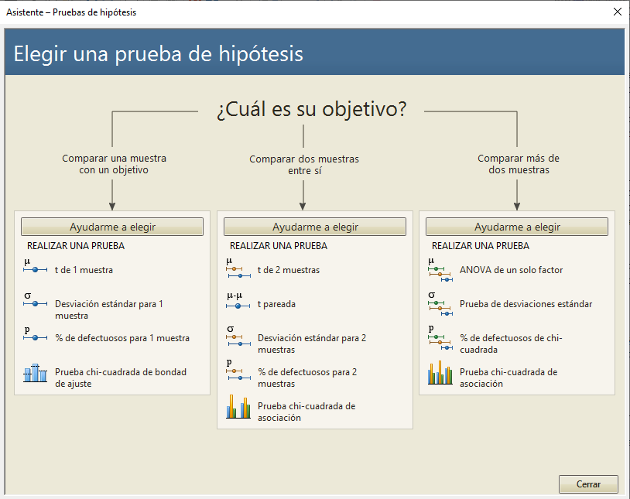Viewport: 630px width, 499px height.
Task: Open Desviación estándar para 2 muestras
Action: click(x=311, y=343)
